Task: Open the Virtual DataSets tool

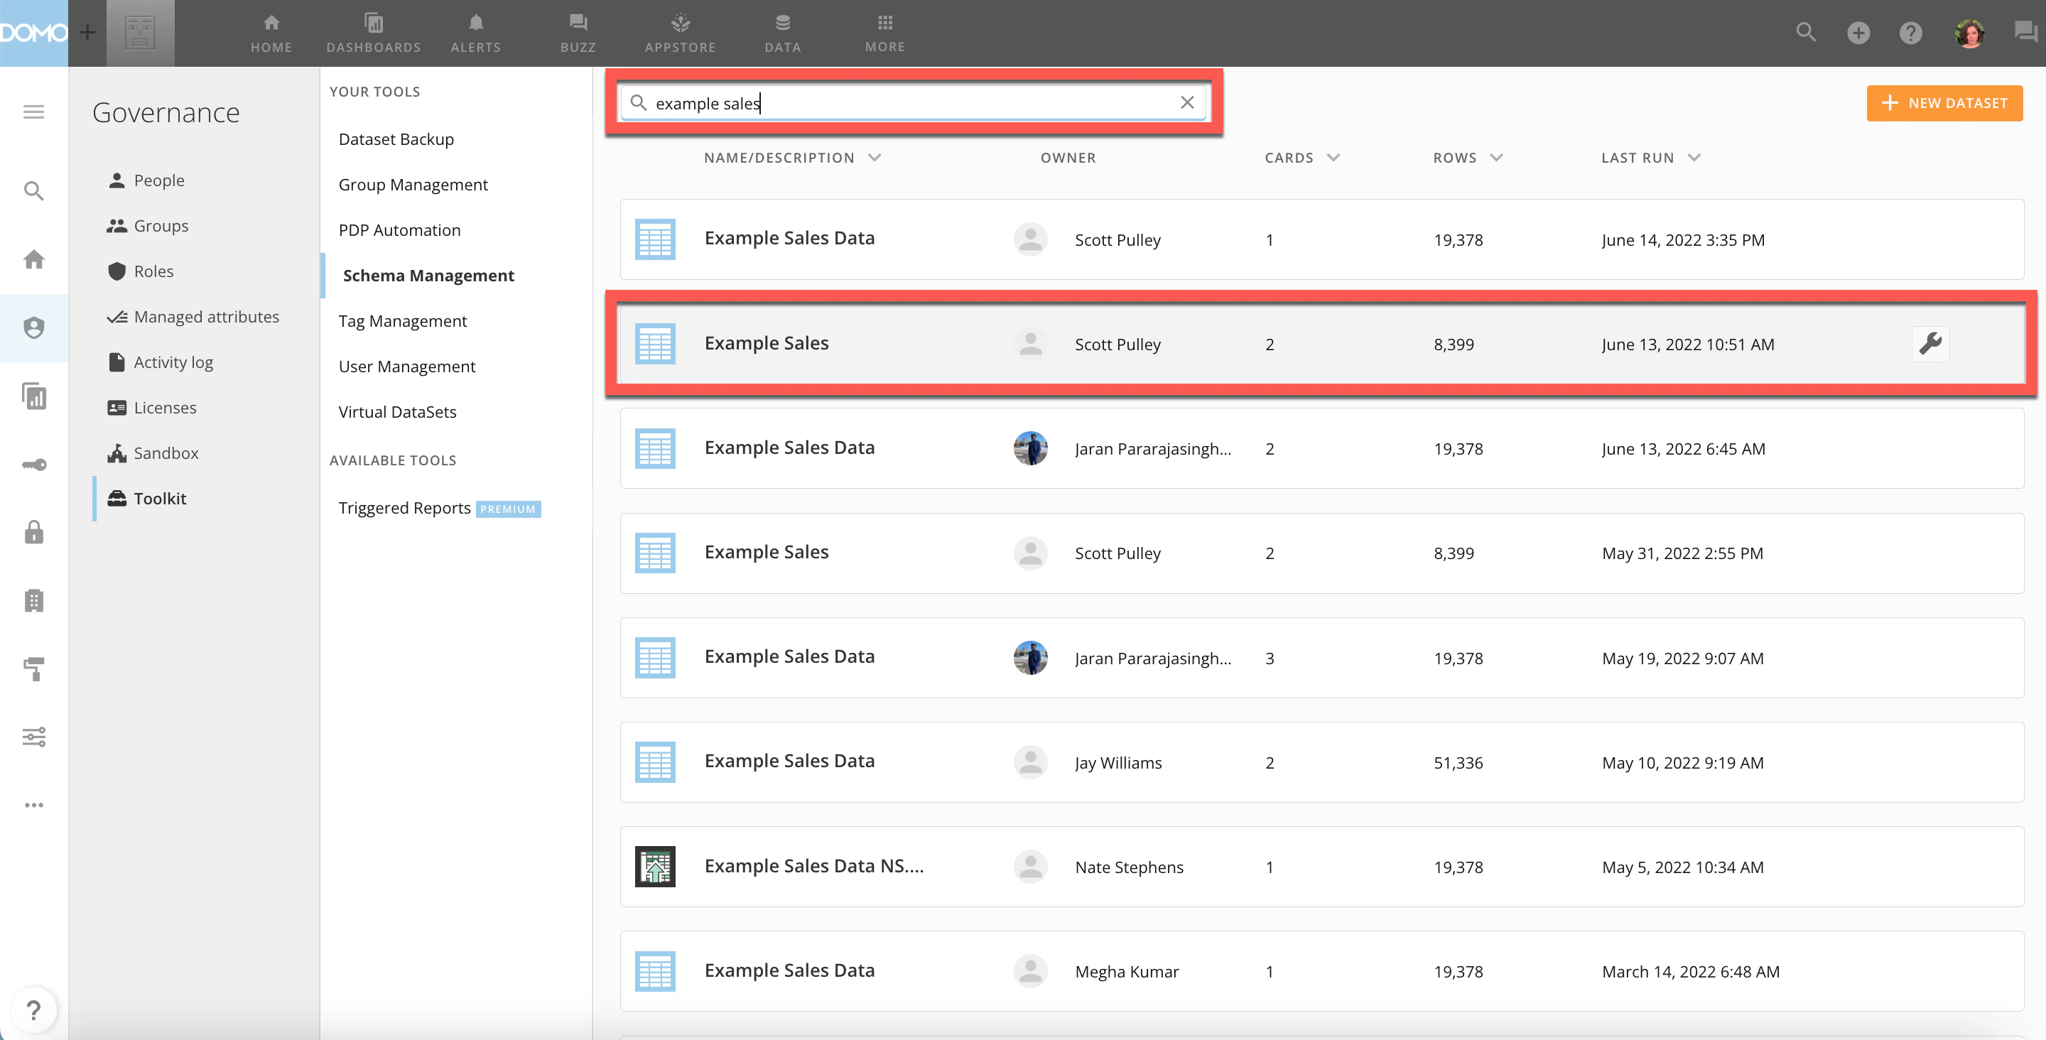Action: point(397,411)
